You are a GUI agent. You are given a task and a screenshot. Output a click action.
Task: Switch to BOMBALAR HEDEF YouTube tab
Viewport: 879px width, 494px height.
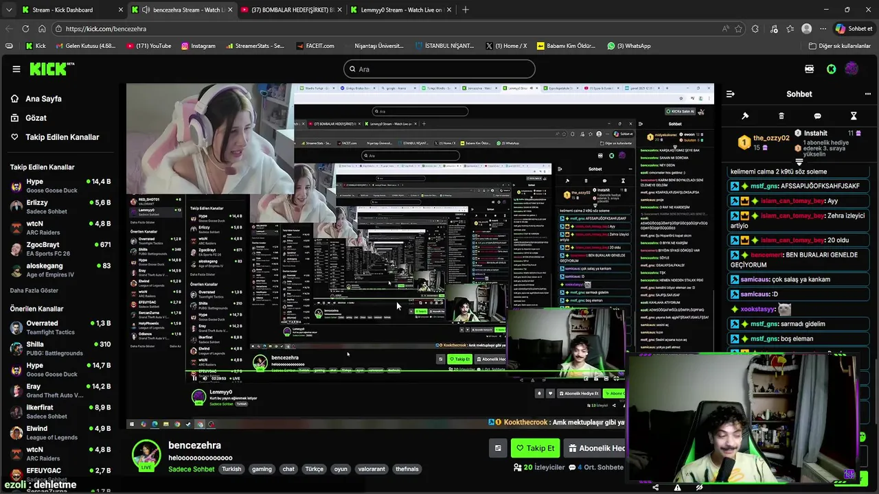pos(292,10)
